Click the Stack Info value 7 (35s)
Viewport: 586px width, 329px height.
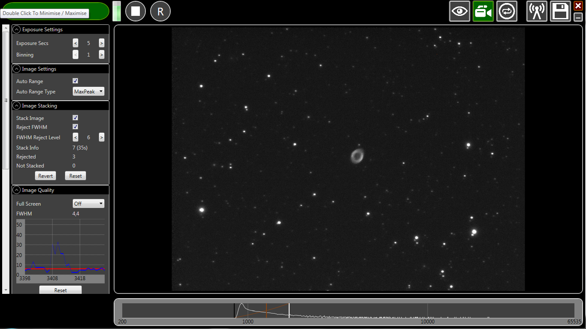pyautogui.click(x=80, y=148)
